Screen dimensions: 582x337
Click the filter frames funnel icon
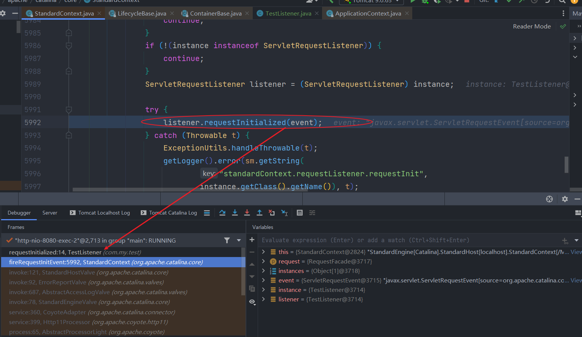tap(227, 240)
